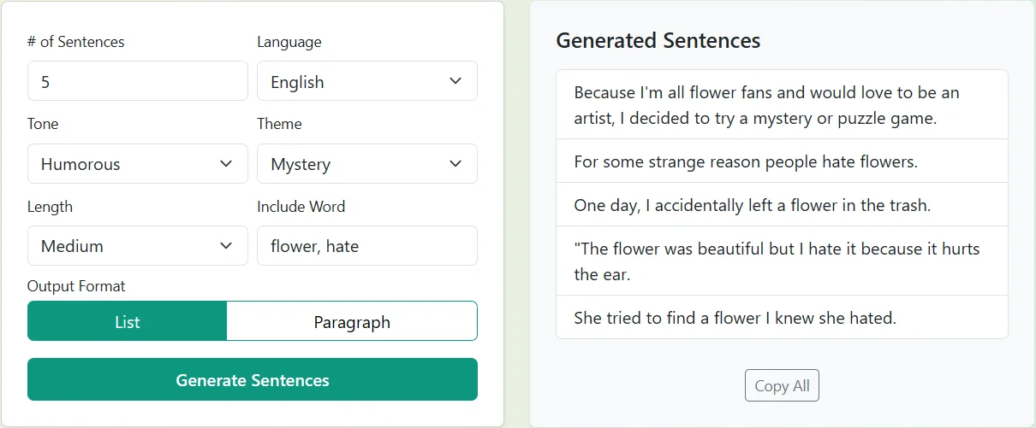
Task: Click the Generated Sentences heading
Action: (658, 40)
